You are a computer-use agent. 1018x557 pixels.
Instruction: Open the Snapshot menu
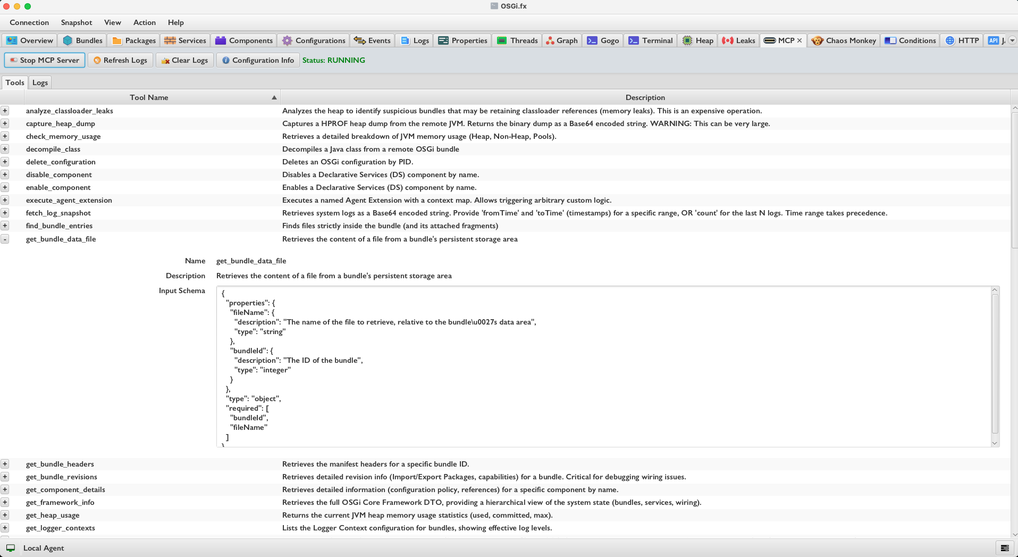tap(76, 22)
